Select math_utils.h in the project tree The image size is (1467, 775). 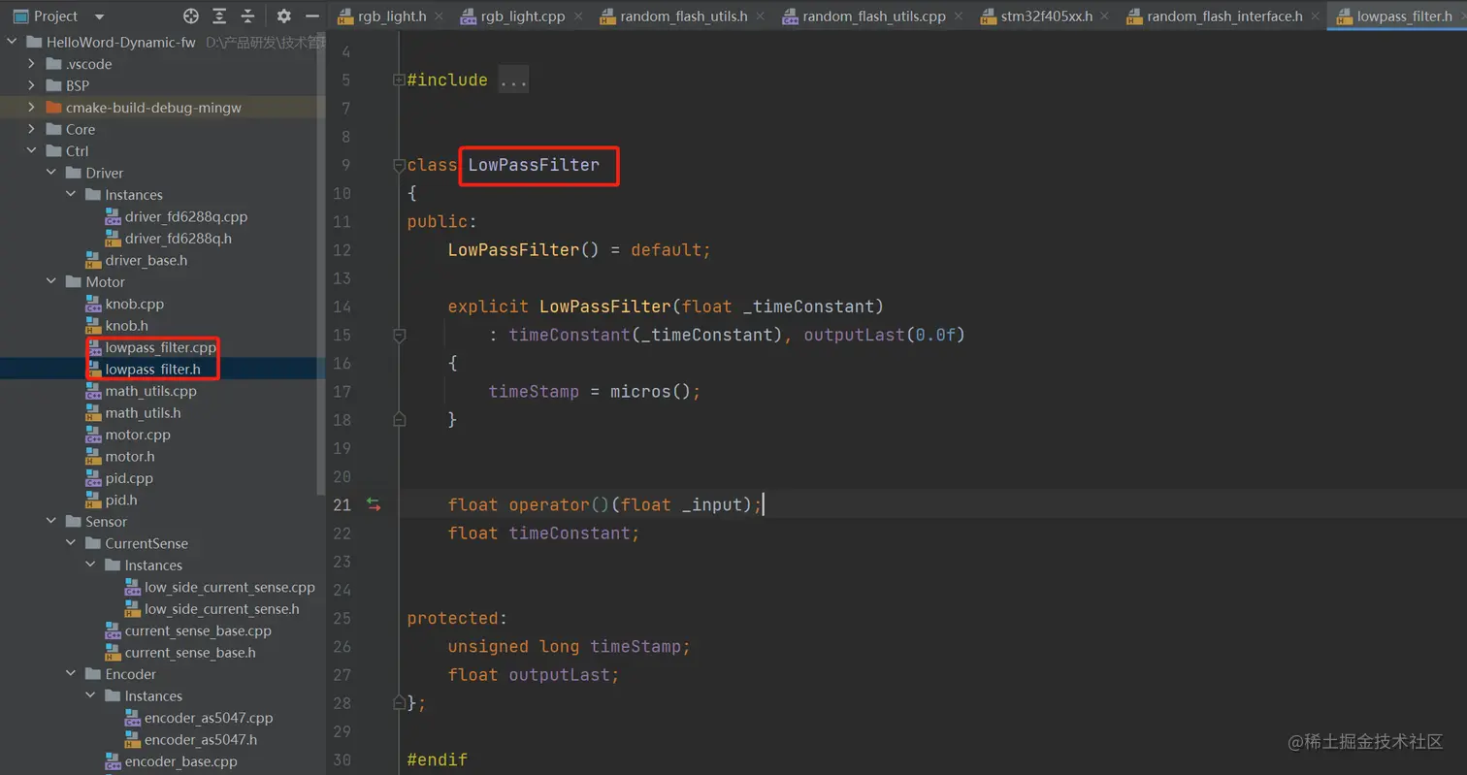tap(144, 413)
